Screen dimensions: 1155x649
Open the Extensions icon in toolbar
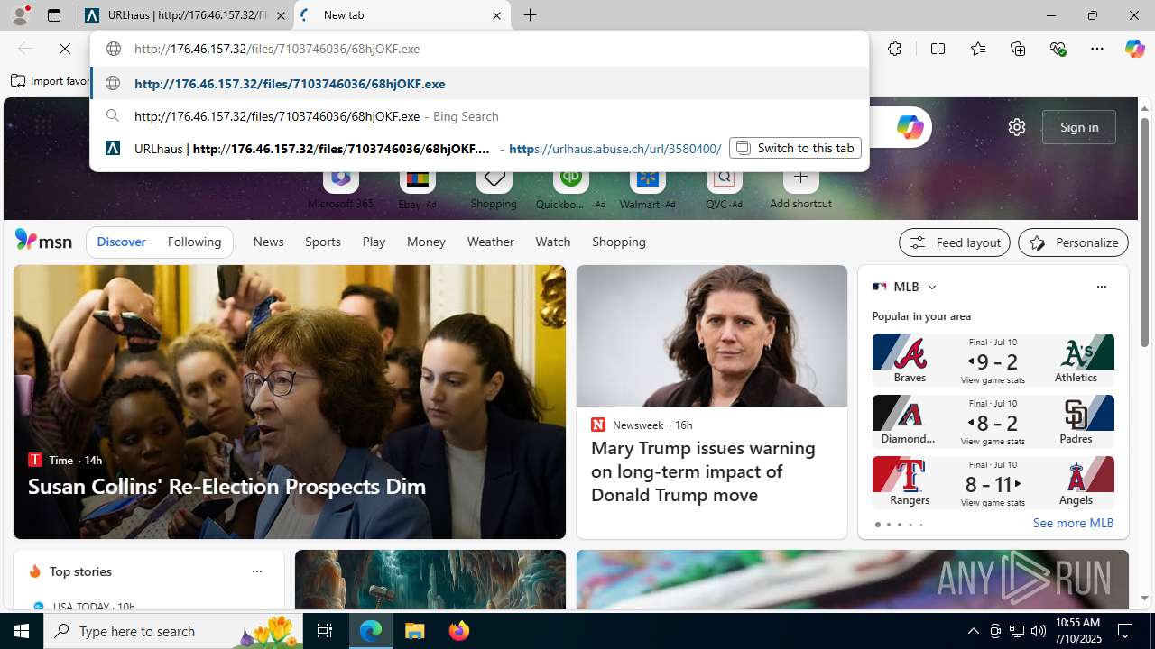tap(894, 49)
